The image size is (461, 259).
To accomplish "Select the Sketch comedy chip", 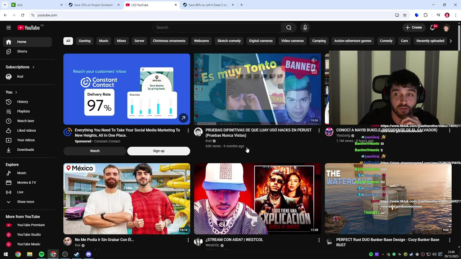I will (229, 41).
